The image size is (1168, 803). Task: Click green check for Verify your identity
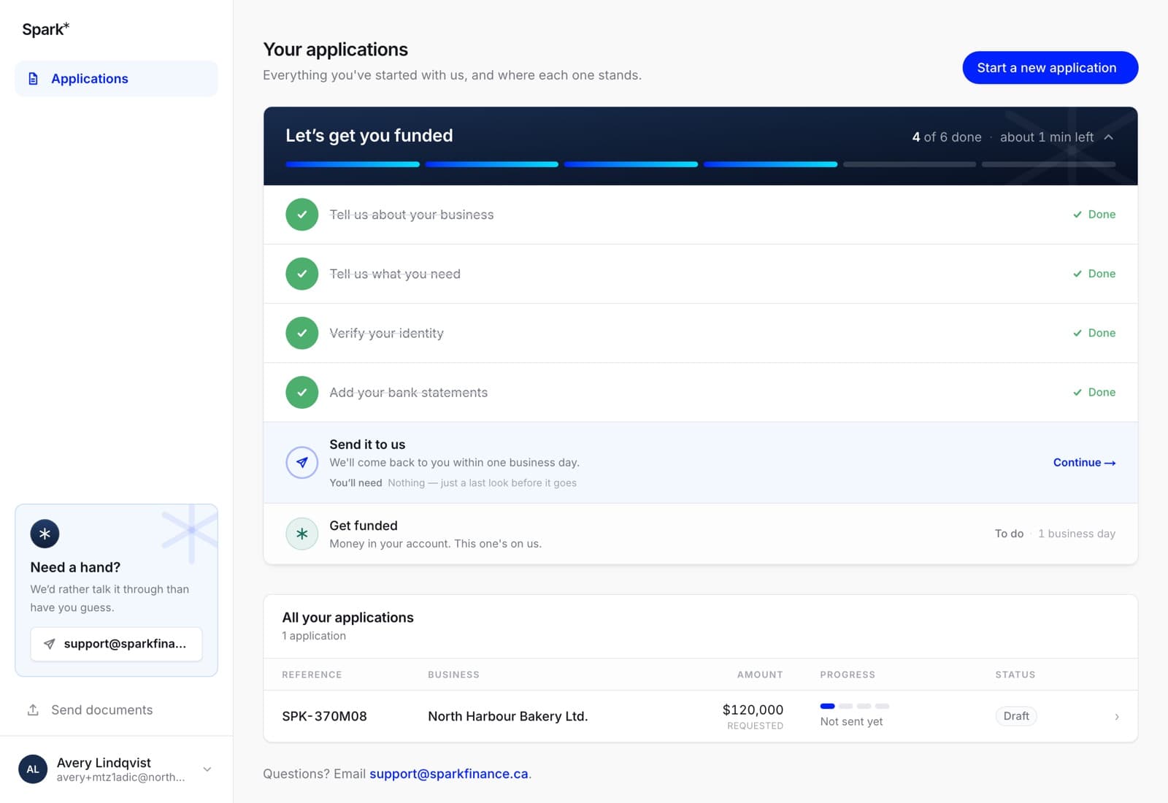(301, 333)
